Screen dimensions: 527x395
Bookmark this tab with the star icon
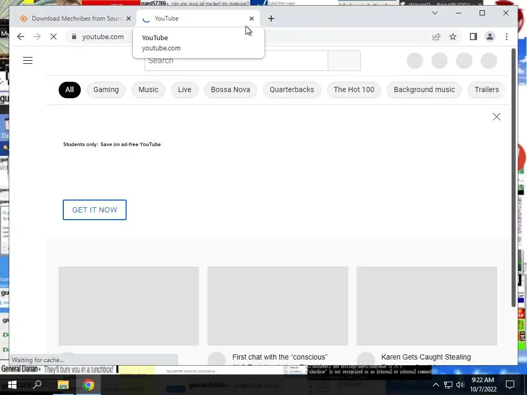coord(453,37)
